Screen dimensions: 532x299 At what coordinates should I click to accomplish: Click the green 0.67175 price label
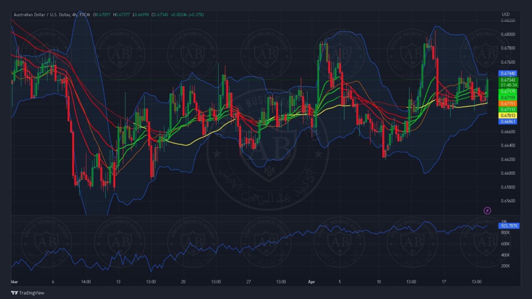[508, 92]
